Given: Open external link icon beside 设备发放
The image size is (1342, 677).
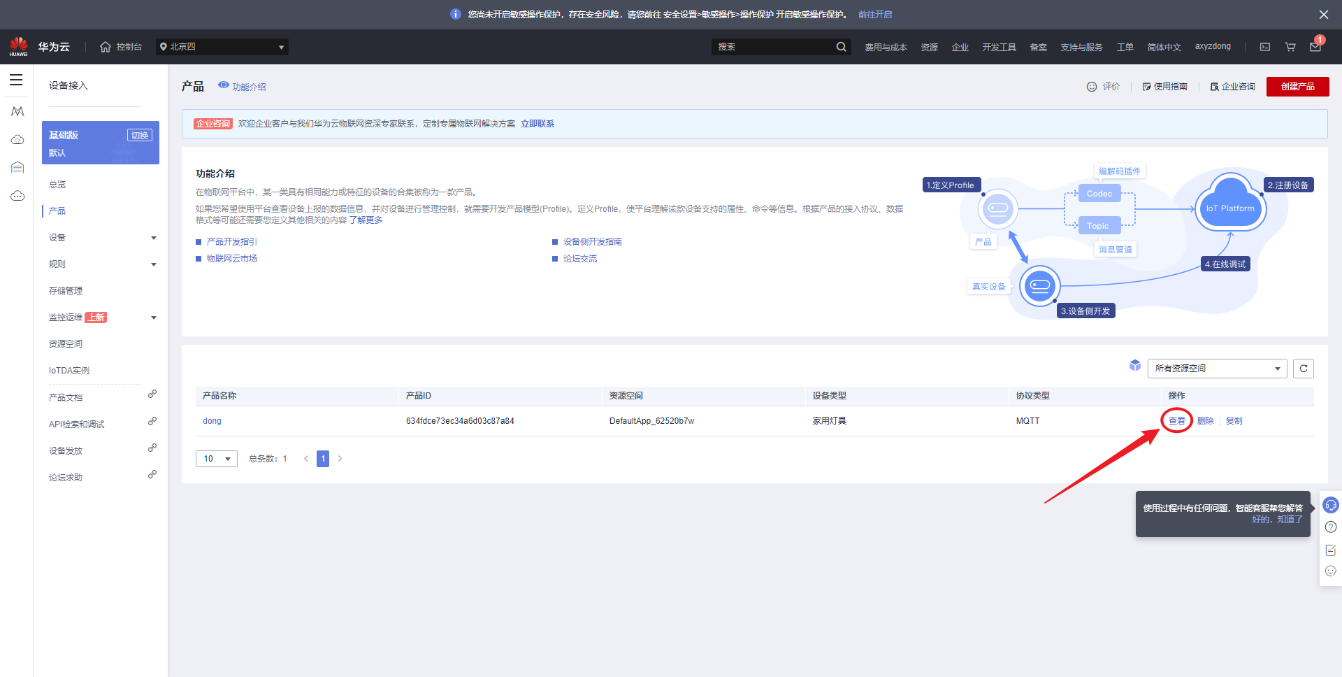Looking at the screenshot, I should tap(152, 448).
